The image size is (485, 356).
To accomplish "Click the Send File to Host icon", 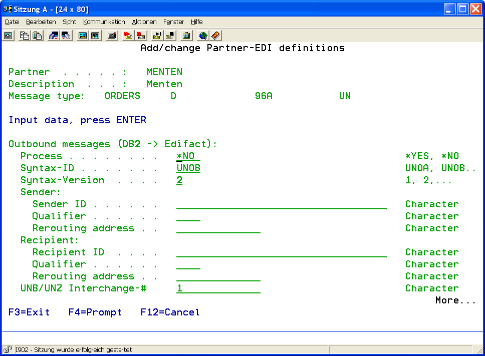I will pos(53,36).
